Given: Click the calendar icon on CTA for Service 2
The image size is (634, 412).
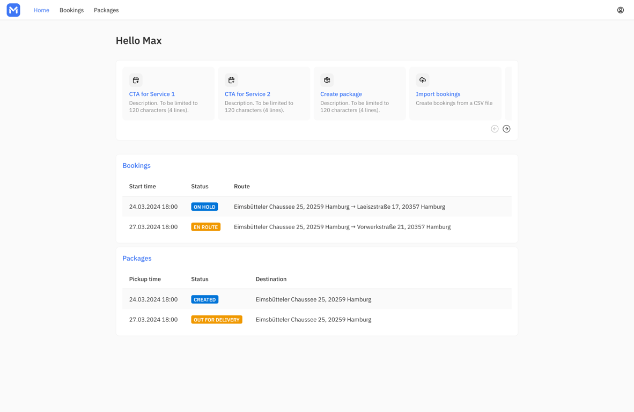Looking at the screenshot, I should tap(231, 80).
